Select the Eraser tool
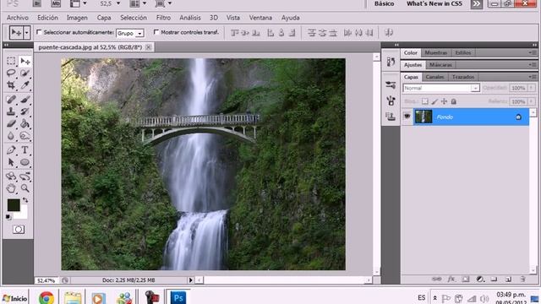The image size is (541, 304). pos(11,123)
